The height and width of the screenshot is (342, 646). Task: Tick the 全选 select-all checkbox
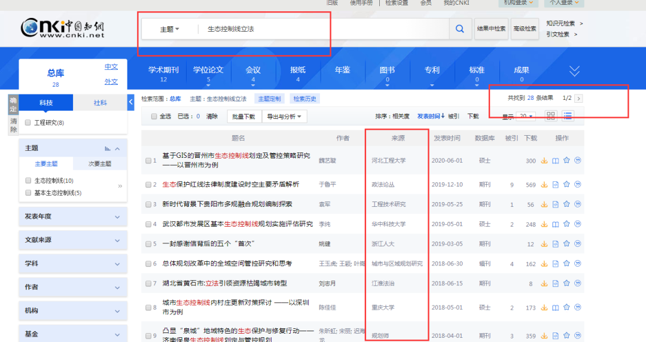click(154, 117)
